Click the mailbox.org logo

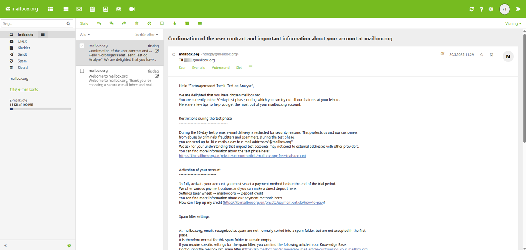(x=22, y=9)
